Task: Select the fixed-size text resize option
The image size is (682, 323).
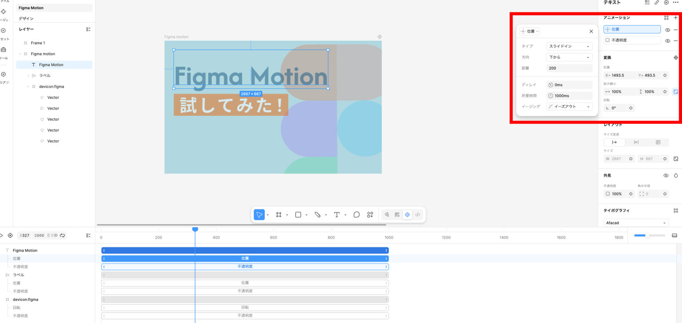Action: pos(658,142)
